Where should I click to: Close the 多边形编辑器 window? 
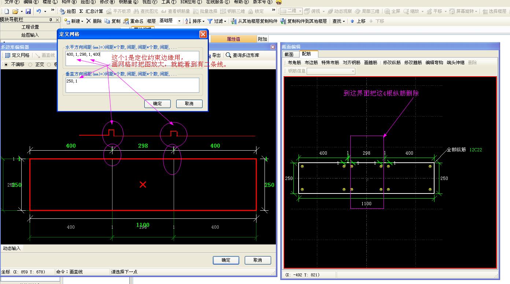coord(273,47)
